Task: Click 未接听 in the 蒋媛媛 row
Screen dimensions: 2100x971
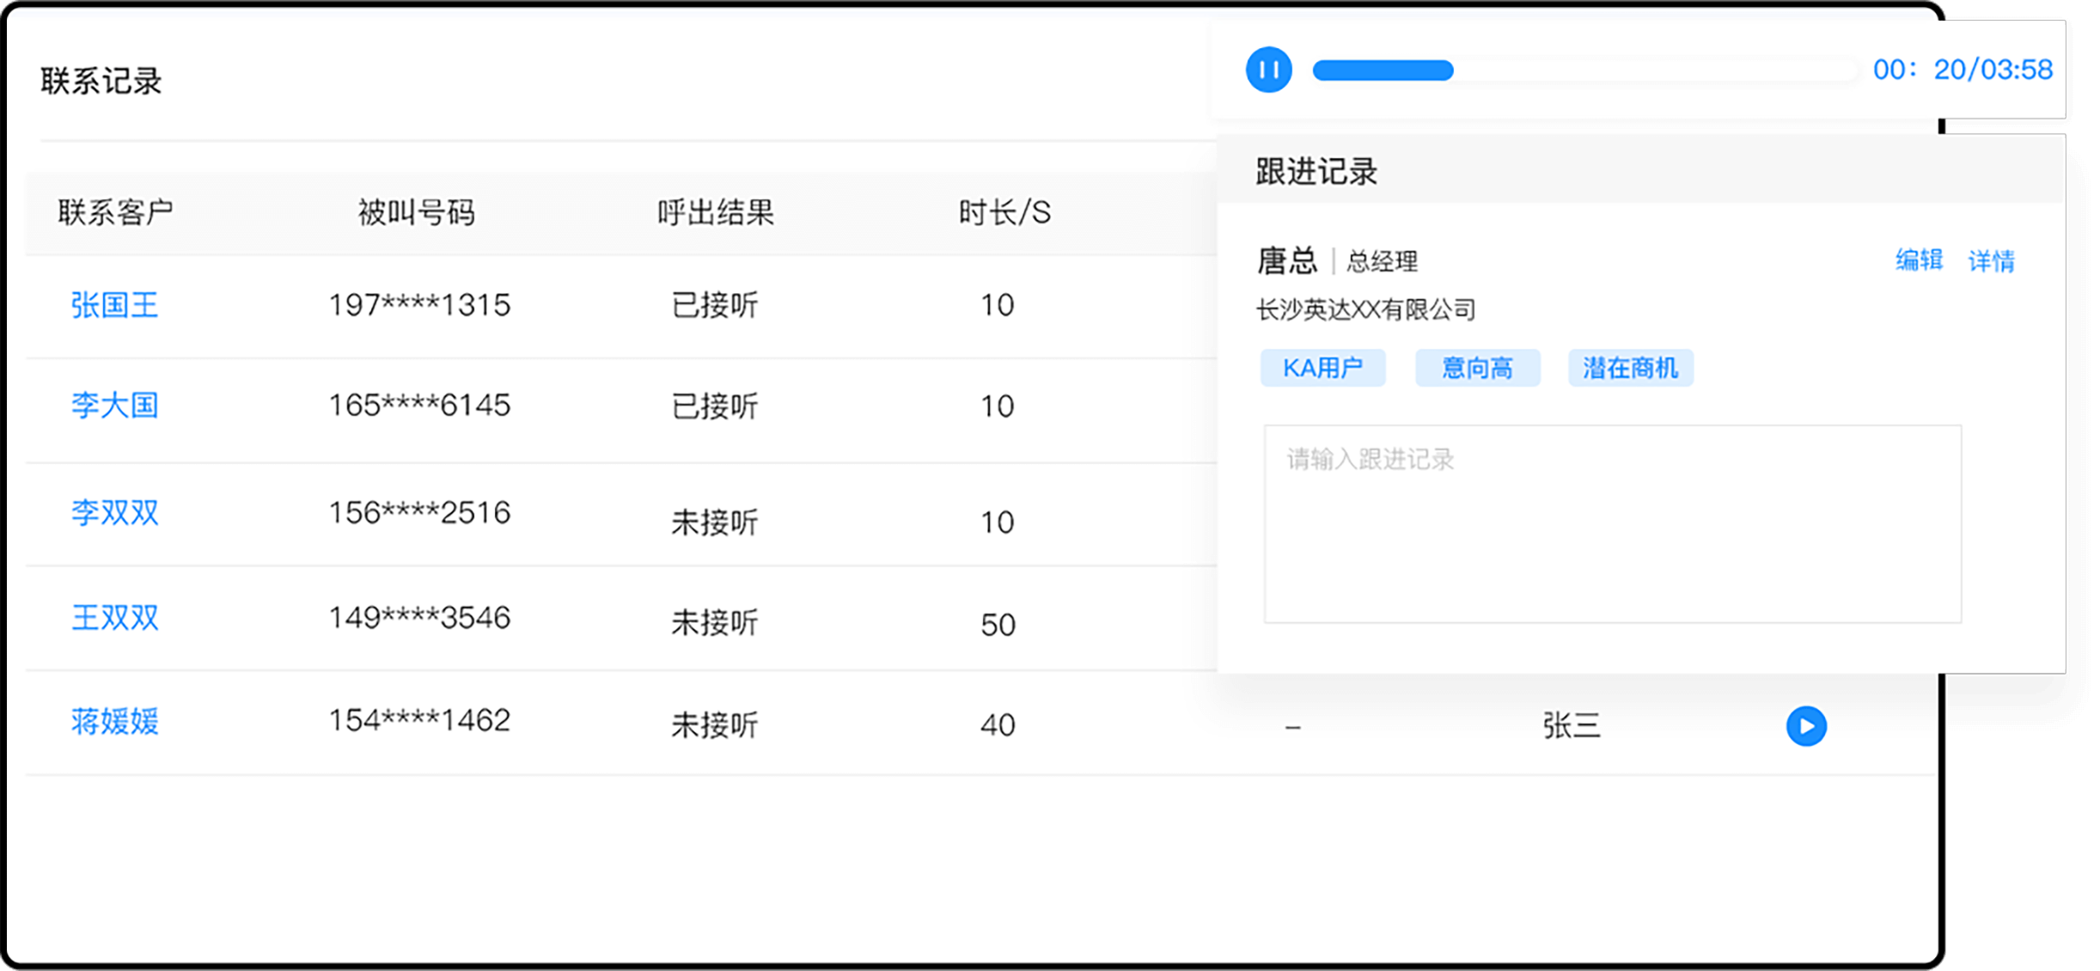Action: (x=715, y=726)
